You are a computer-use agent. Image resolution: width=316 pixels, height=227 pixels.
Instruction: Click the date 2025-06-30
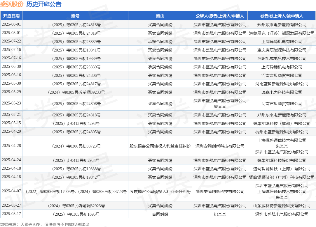point(11,67)
